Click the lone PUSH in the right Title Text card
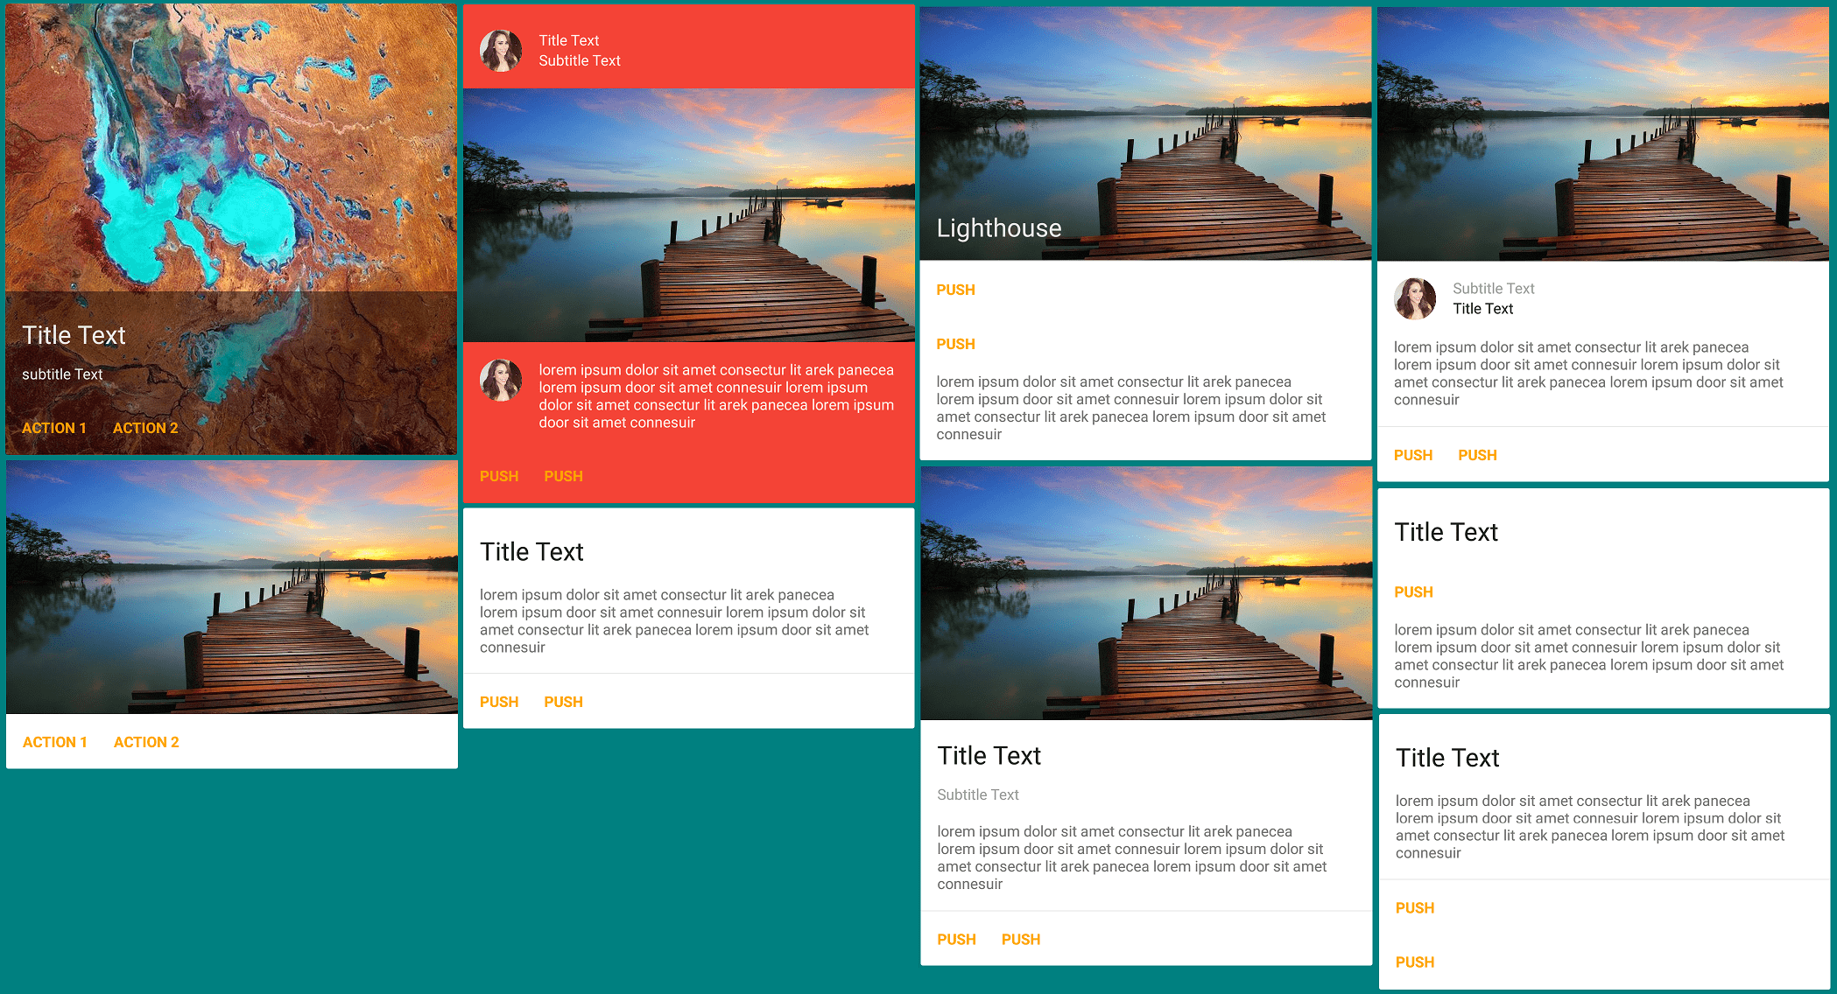This screenshot has width=1837, height=994. (1414, 591)
